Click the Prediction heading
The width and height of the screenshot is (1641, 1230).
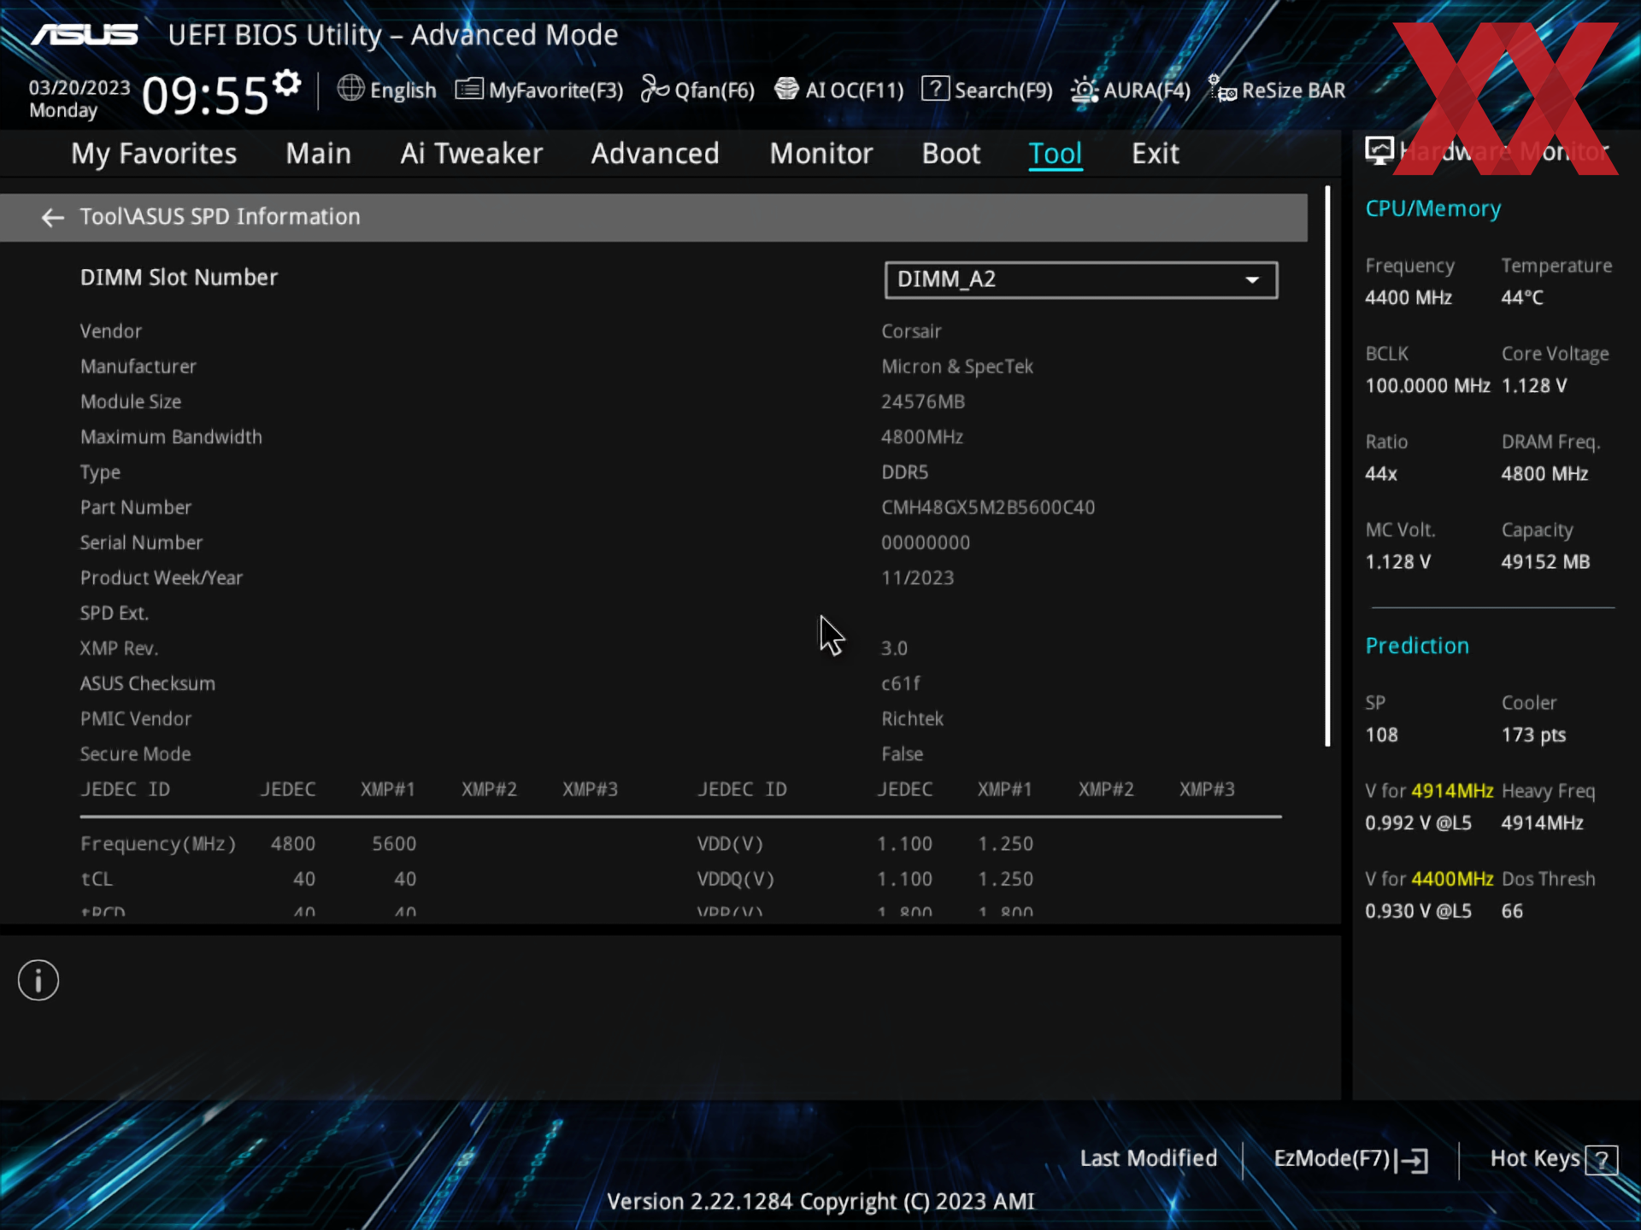click(x=1417, y=646)
